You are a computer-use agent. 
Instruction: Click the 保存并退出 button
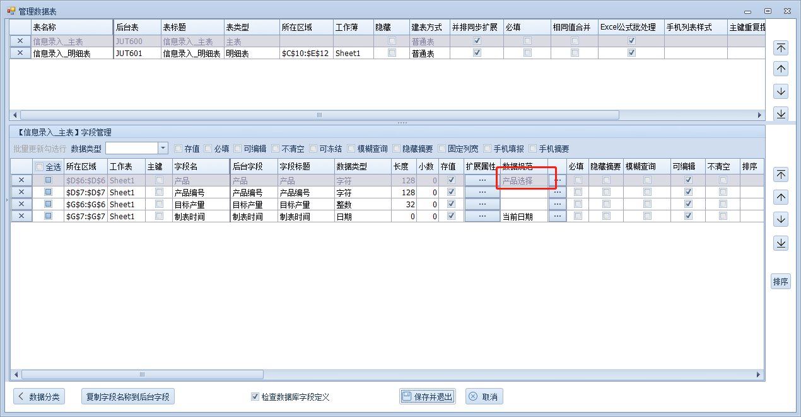(x=427, y=397)
